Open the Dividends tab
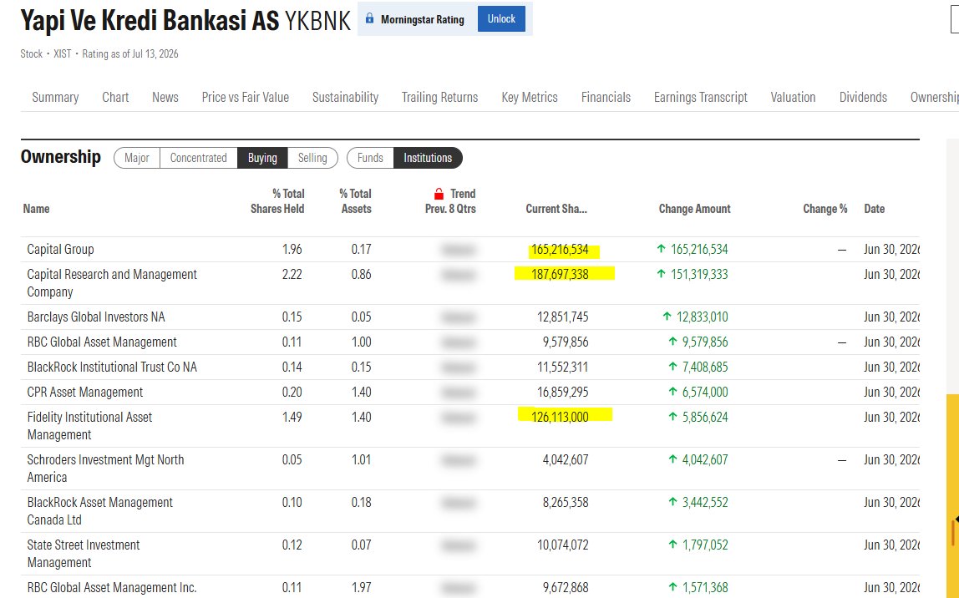The image size is (959, 598). pyautogui.click(x=863, y=97)
